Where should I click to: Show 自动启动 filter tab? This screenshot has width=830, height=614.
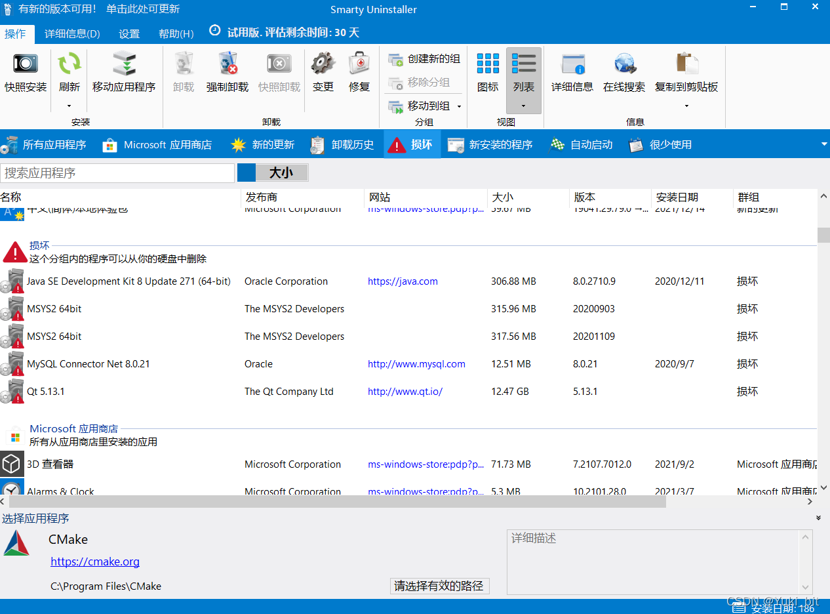[x=581, y=144]
